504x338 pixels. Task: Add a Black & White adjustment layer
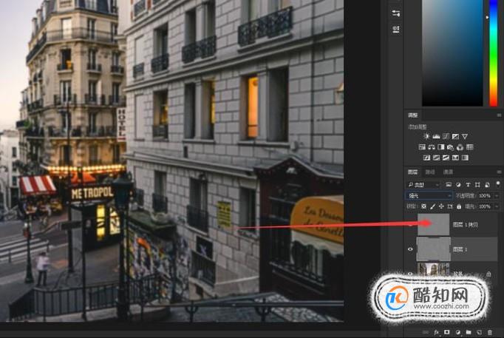(x=441, y=147)
